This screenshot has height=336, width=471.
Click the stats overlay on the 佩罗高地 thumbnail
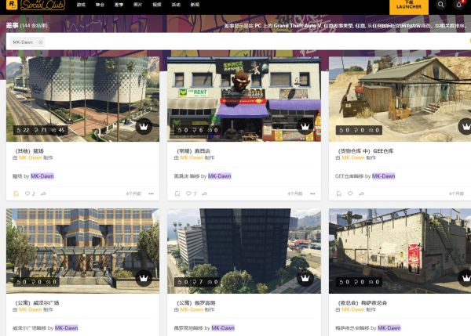tap(198, 282)
